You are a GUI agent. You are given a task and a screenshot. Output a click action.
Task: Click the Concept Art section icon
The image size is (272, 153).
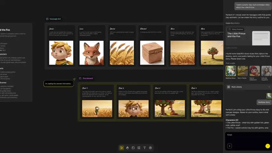[x=47, y=19]
